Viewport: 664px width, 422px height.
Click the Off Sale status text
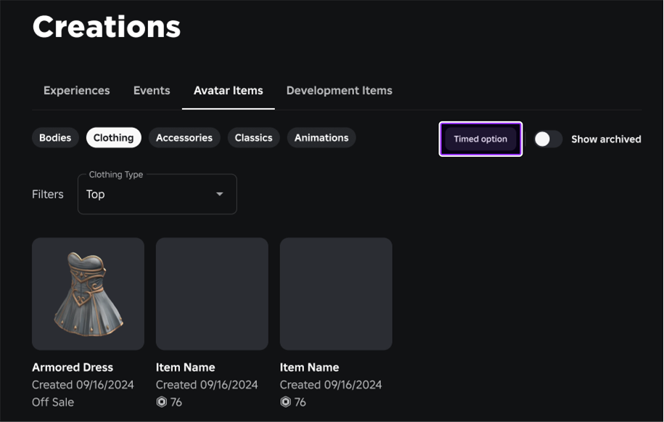pyautogui.click(x=53, y=402)
